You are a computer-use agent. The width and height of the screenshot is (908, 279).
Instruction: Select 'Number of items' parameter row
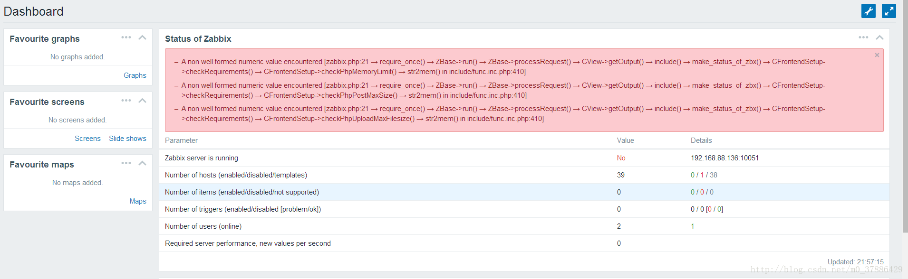coord(524,192)
